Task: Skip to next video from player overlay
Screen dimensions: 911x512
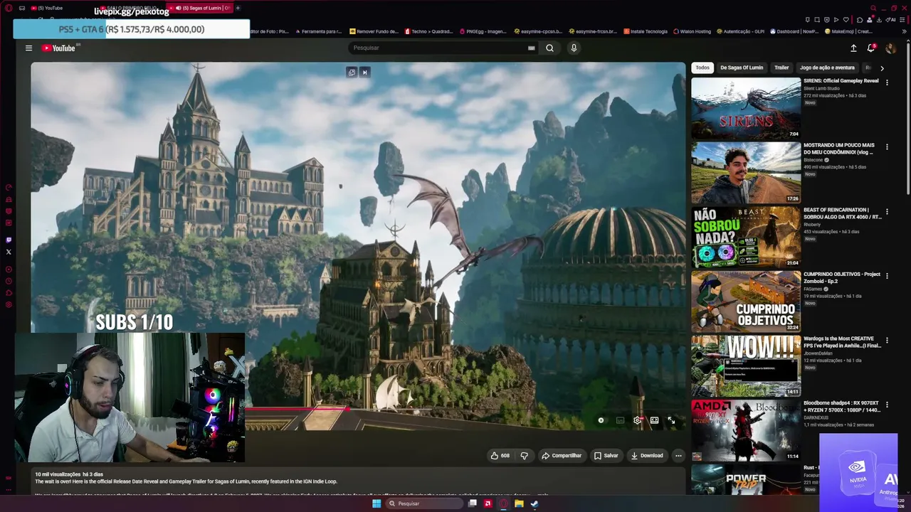Action: pos(364,72)
